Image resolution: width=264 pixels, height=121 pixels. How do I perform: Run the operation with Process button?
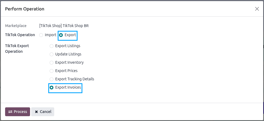pyautogui.click(x=17, y=112)
